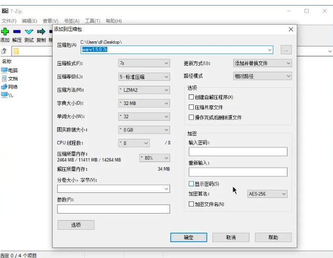Open the 80% memory usage dropdown
This screenshot has width=333, height=258.
[155, 158]
